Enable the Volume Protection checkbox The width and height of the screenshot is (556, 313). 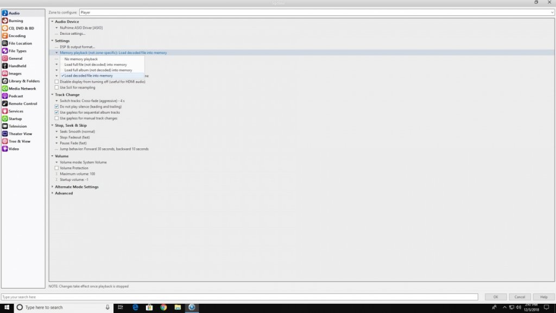pos(56,168)
